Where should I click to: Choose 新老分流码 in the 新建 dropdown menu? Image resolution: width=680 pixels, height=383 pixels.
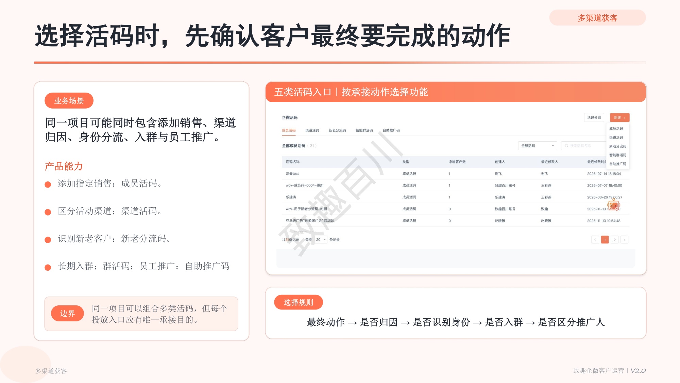[617, 146]
